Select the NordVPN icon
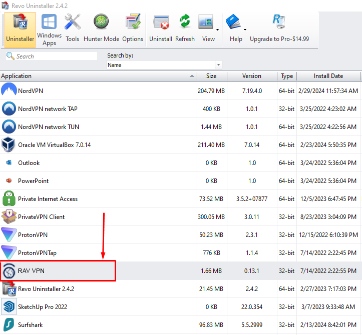The height and width of the screenshot is (335, 362). (9, 90)
